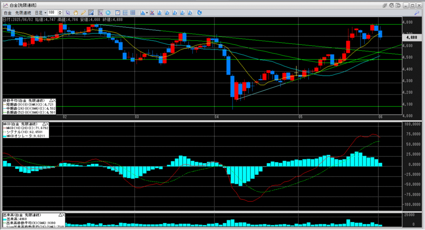Viewport: 425px width, 230px height.
Task: Click the round blue clock icon
Action: tap(108, 13)
